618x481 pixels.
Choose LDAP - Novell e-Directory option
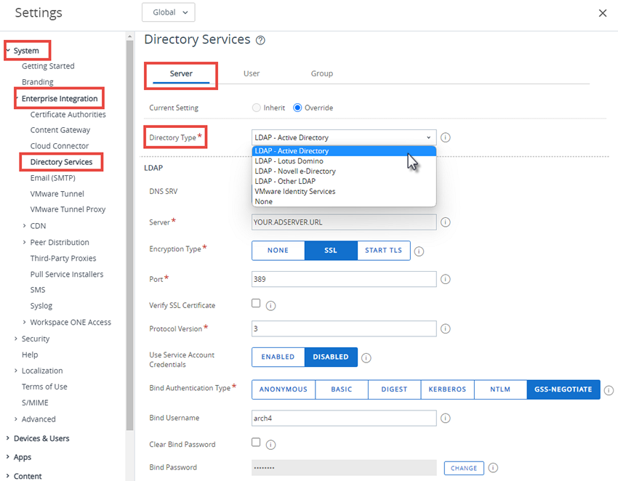[344, 171]
